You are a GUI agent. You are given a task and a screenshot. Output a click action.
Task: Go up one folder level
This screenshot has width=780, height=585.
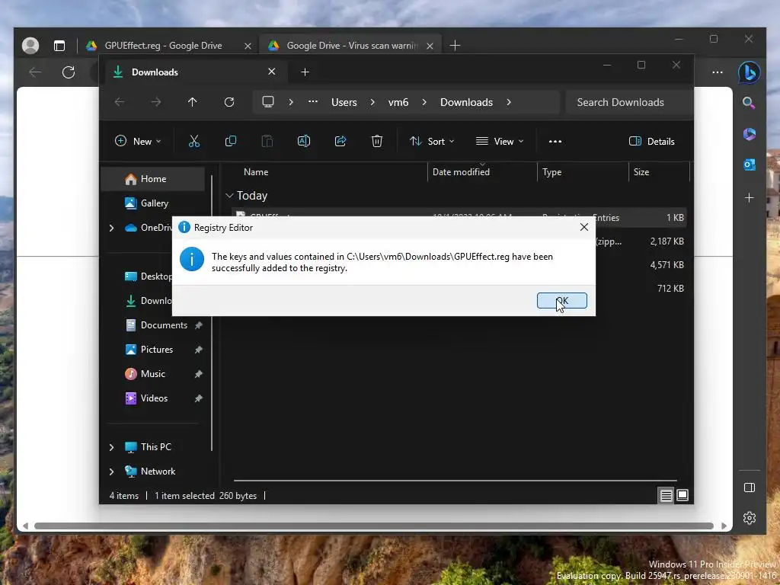pyautogui.click(x=192, y=102)
